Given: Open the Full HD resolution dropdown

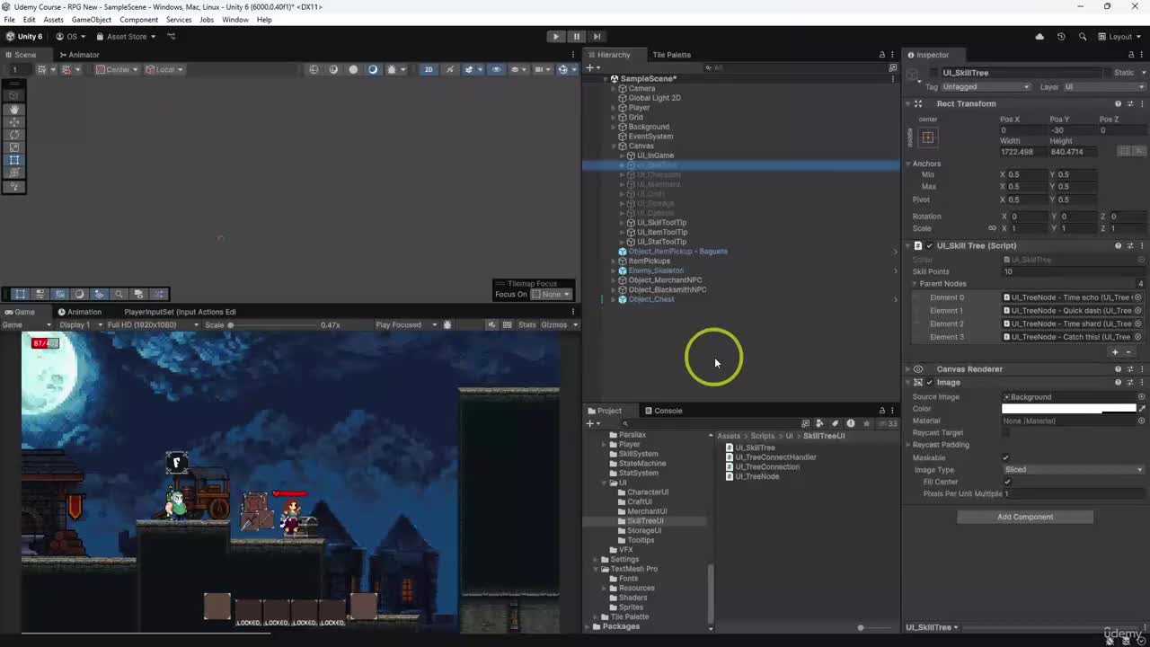Looking at the screenshot, I should click(152, 324).
